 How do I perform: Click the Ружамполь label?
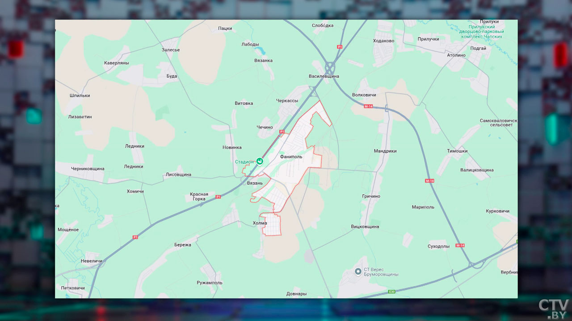210,283
